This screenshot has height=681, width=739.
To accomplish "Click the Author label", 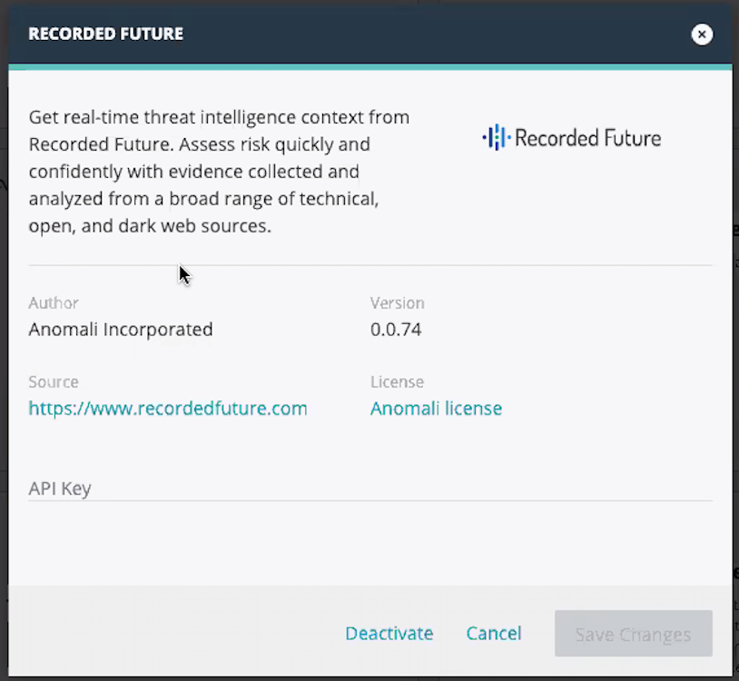I will click(54, 303).
